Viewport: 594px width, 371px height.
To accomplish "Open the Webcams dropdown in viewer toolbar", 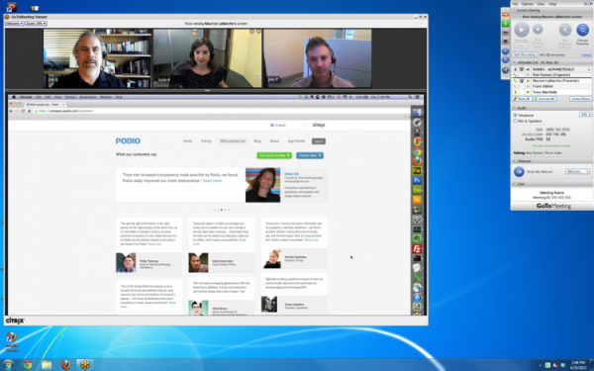I will [x=14, y=24].
